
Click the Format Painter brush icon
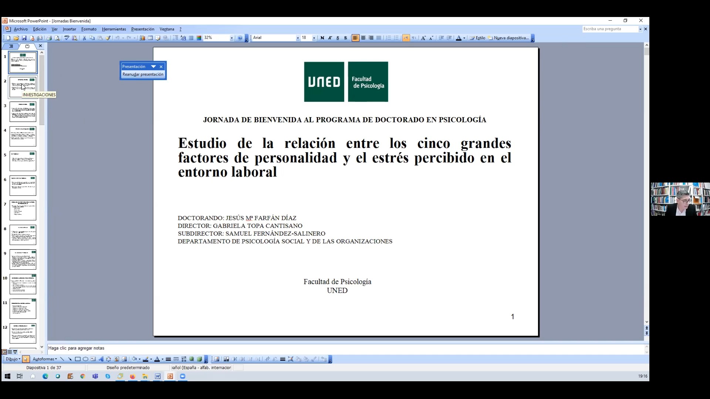pos(108,38)
